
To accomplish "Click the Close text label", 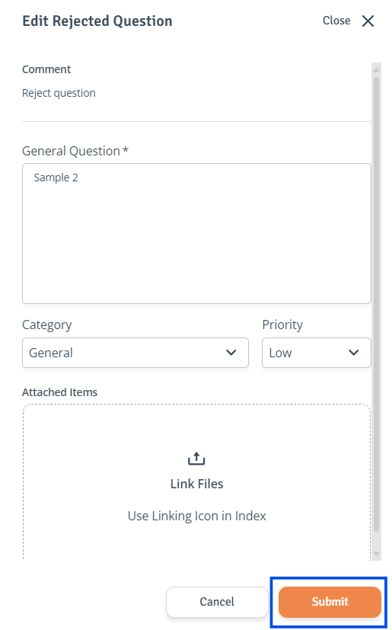I will click(x=336, y=21).
